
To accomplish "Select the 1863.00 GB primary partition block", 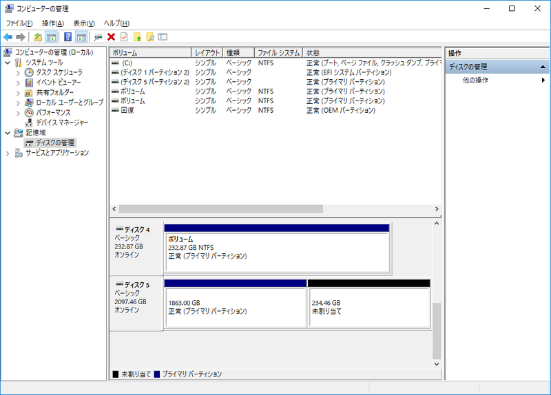I will (x=236, y=303).
